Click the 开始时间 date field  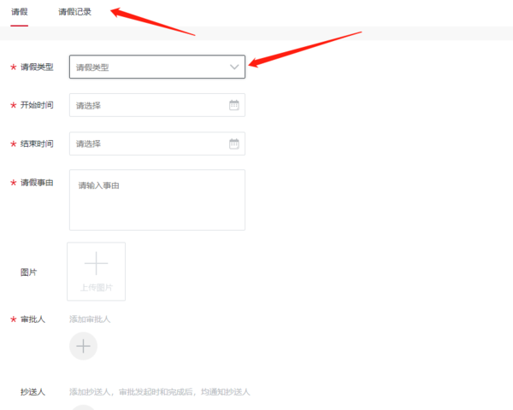pyautogui.click(x=157, y=105)
